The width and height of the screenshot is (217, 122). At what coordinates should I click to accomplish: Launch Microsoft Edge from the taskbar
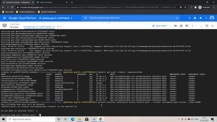[x=73, y=119]
